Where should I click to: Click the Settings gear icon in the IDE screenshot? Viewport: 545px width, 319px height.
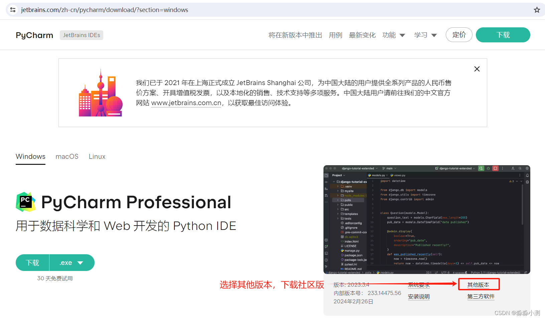pos(527,169)
